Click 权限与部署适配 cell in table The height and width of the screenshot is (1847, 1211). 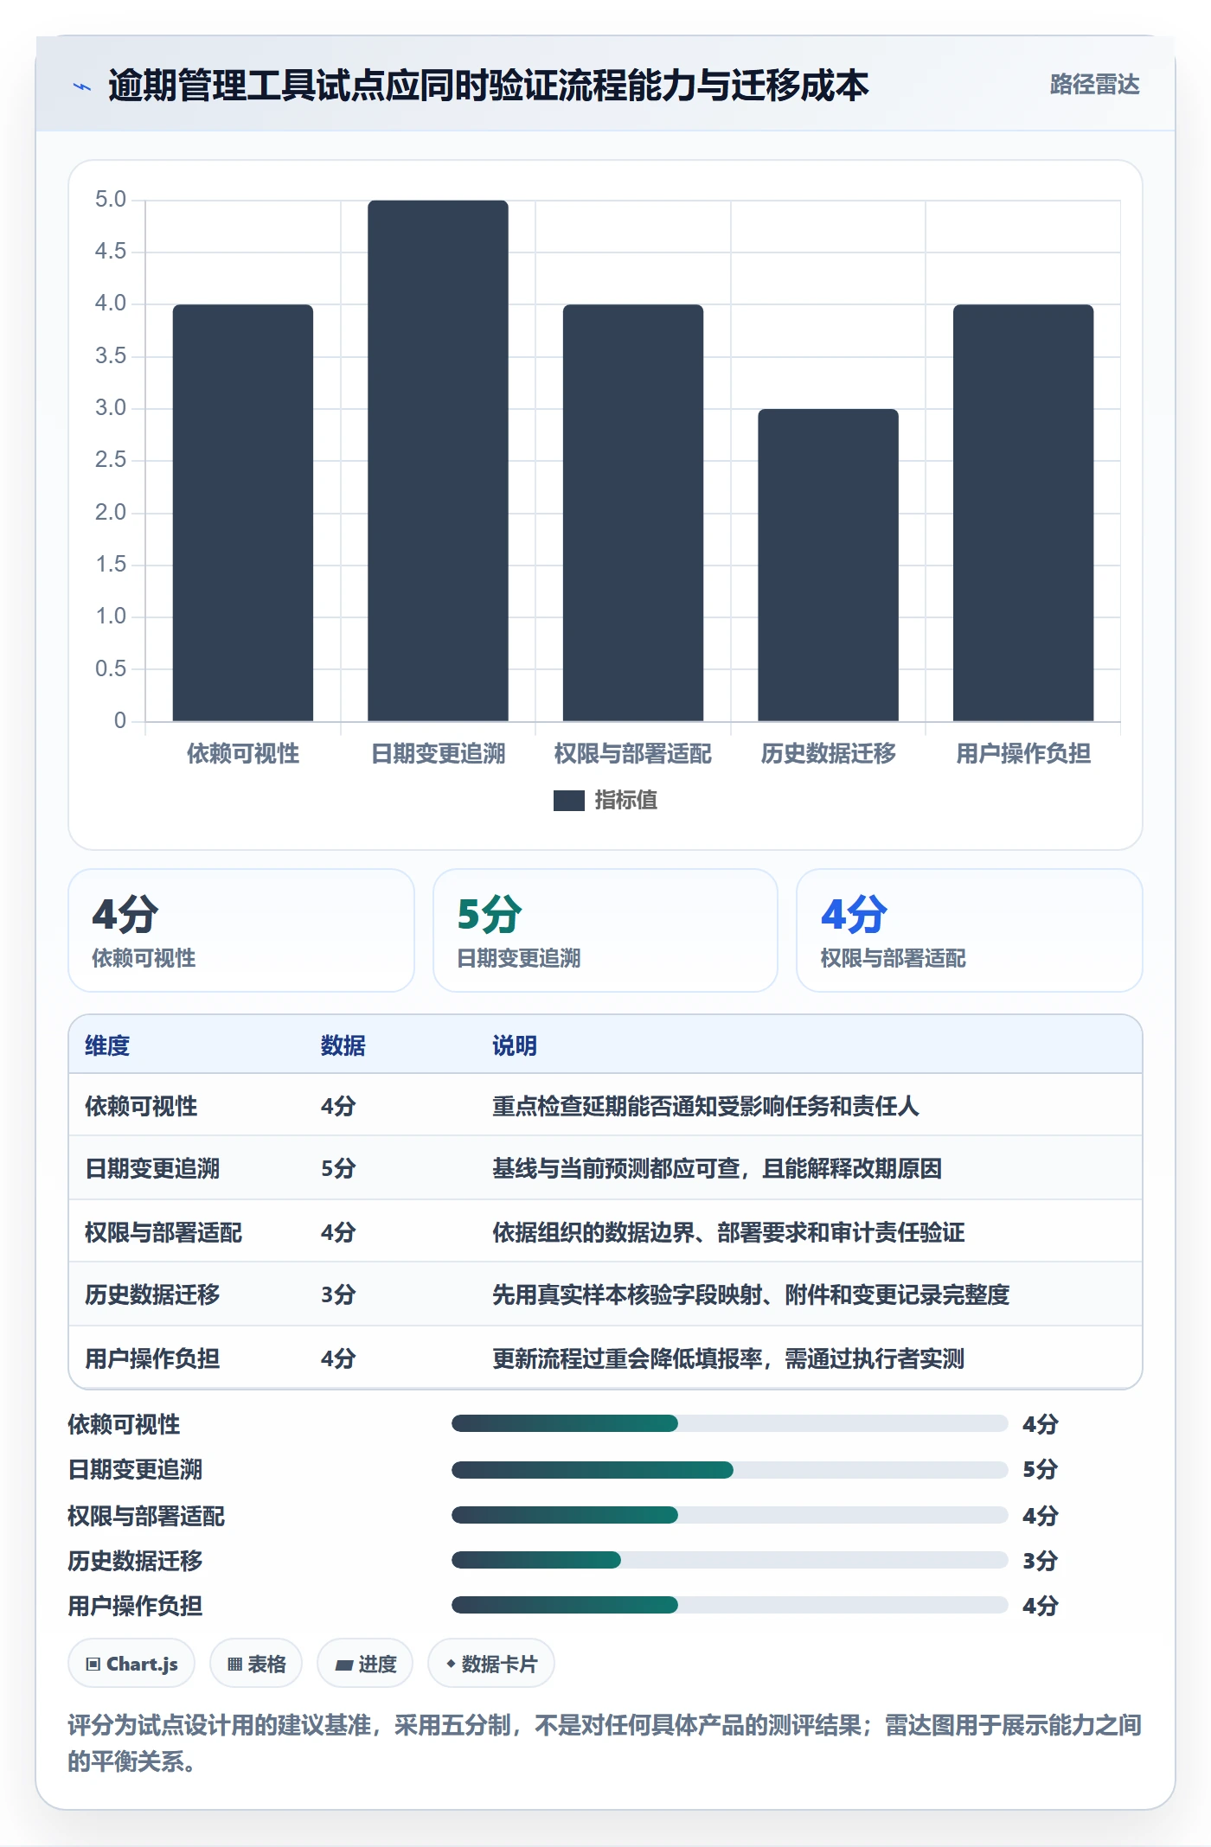click(163, 1232)
